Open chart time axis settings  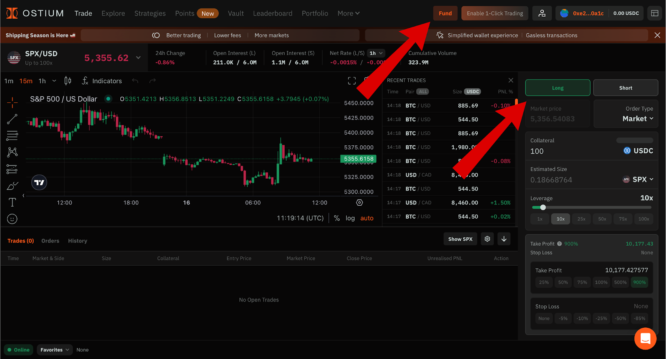click(360, 202)
